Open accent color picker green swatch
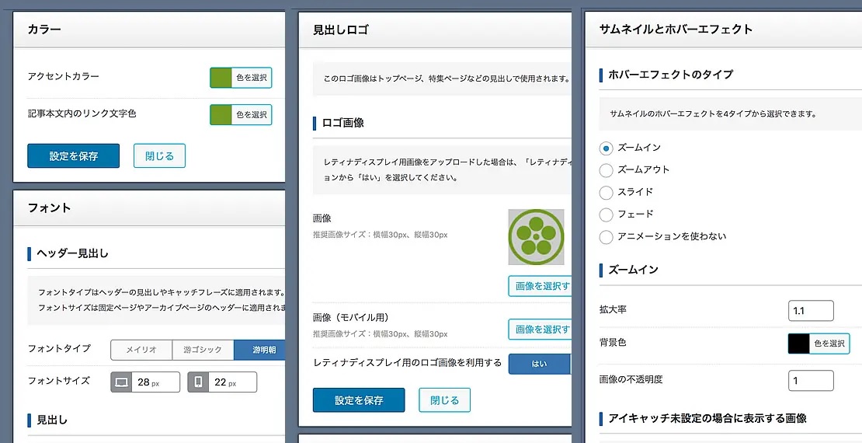 [221, 78]
